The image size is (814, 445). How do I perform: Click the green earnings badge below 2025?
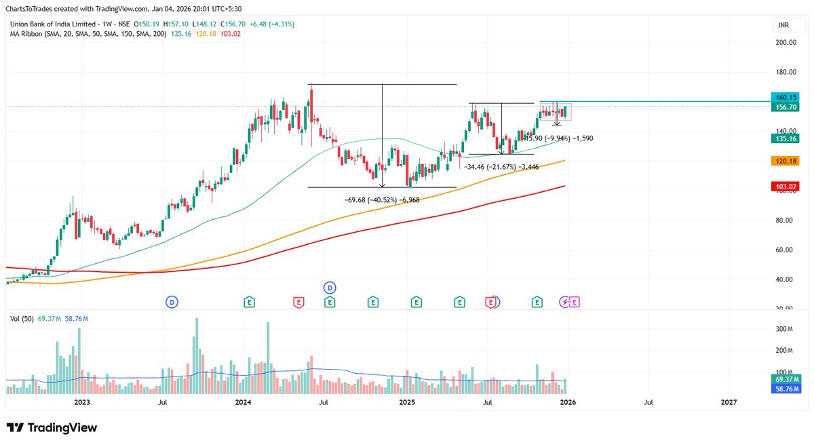point(416,302)
